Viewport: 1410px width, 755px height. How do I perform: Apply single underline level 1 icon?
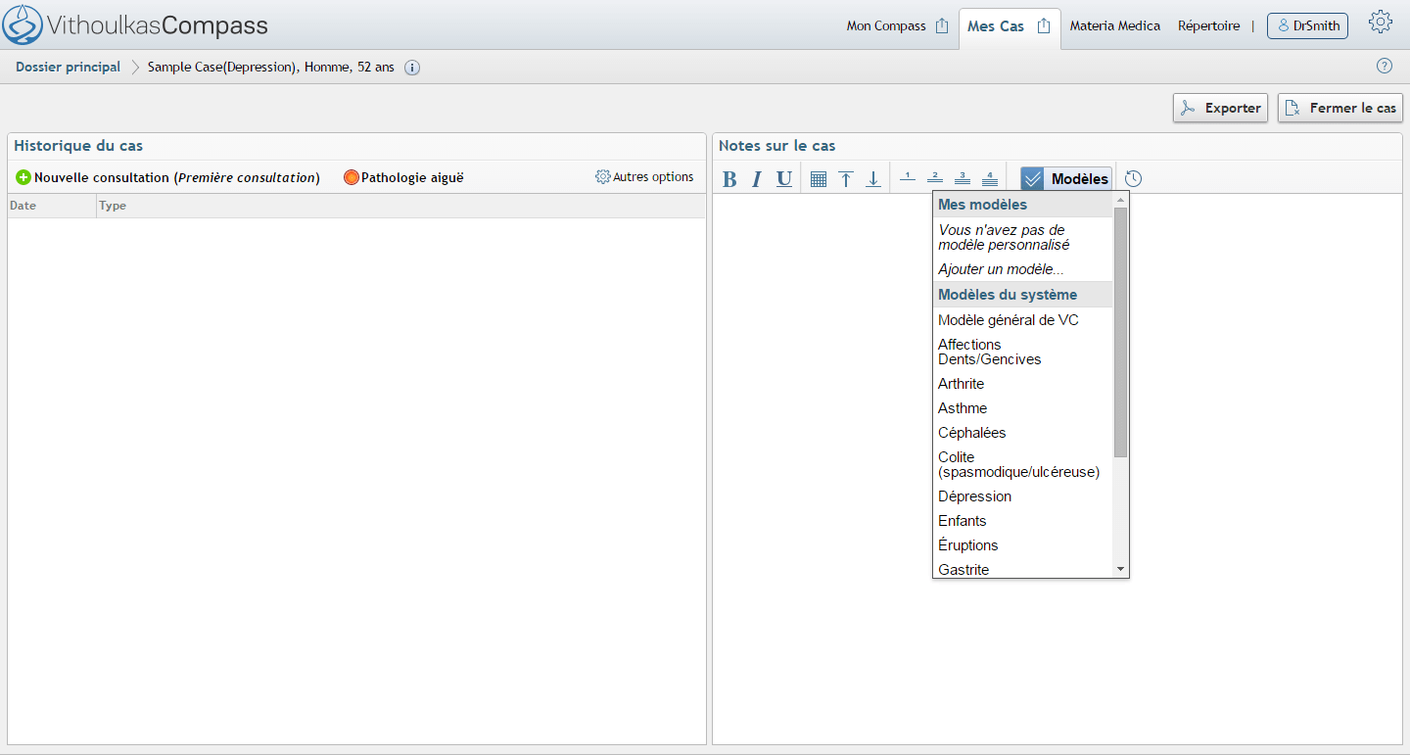click(908, 178)
